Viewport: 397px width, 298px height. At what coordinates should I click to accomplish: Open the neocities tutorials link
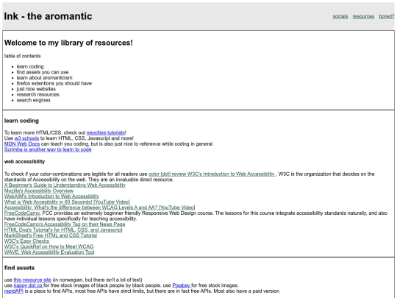106,132
